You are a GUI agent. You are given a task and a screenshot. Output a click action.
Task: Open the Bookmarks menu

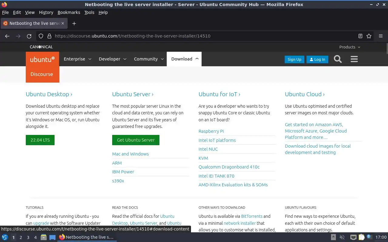[69, 12]
